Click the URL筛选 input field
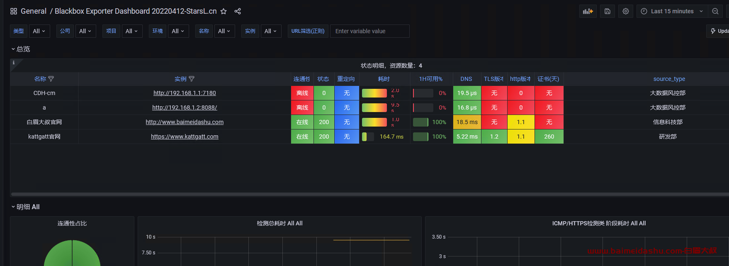729x266 pixels. tap(369, 31)
